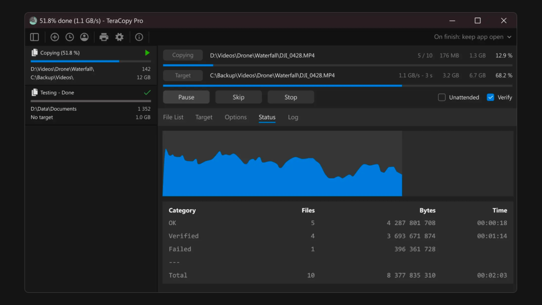Click C:\Backup\Videos\ path in sidebar
This screenshot has height=305, width=542.
[52, 77]
